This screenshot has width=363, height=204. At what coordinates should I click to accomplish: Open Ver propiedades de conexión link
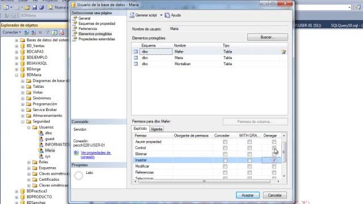point(96,155)
